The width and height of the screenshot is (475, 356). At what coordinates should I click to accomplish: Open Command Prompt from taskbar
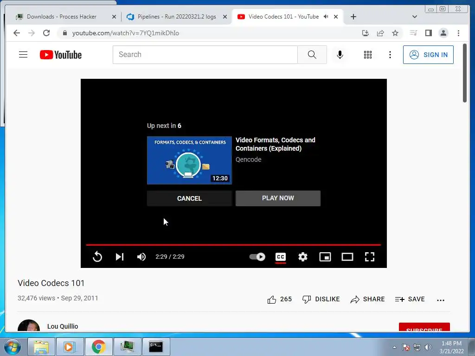[156, 347]
